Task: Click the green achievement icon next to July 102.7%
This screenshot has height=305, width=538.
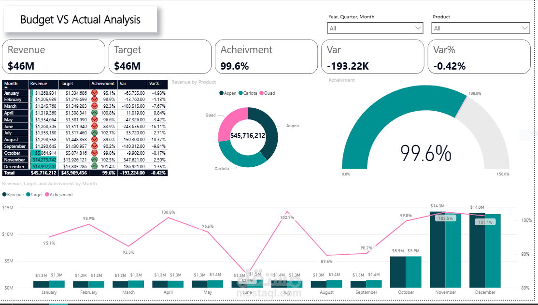Action: [x=94, y=133]
